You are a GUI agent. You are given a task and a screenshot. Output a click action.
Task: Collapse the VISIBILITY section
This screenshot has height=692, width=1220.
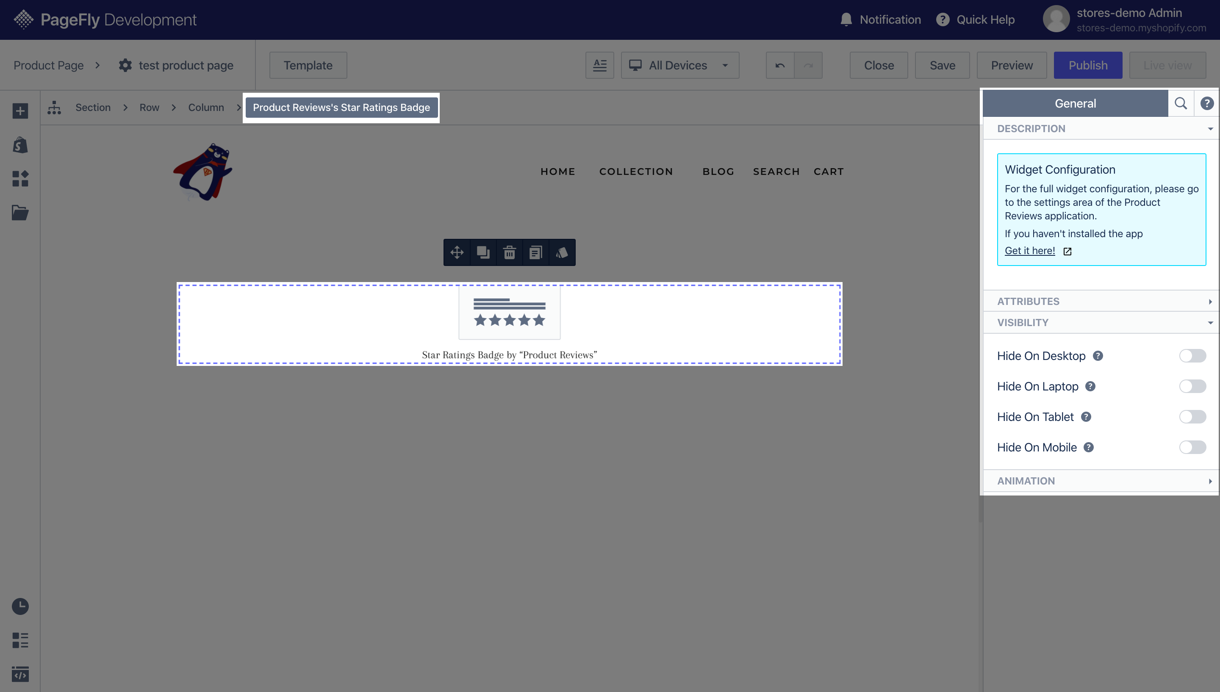1101,322
